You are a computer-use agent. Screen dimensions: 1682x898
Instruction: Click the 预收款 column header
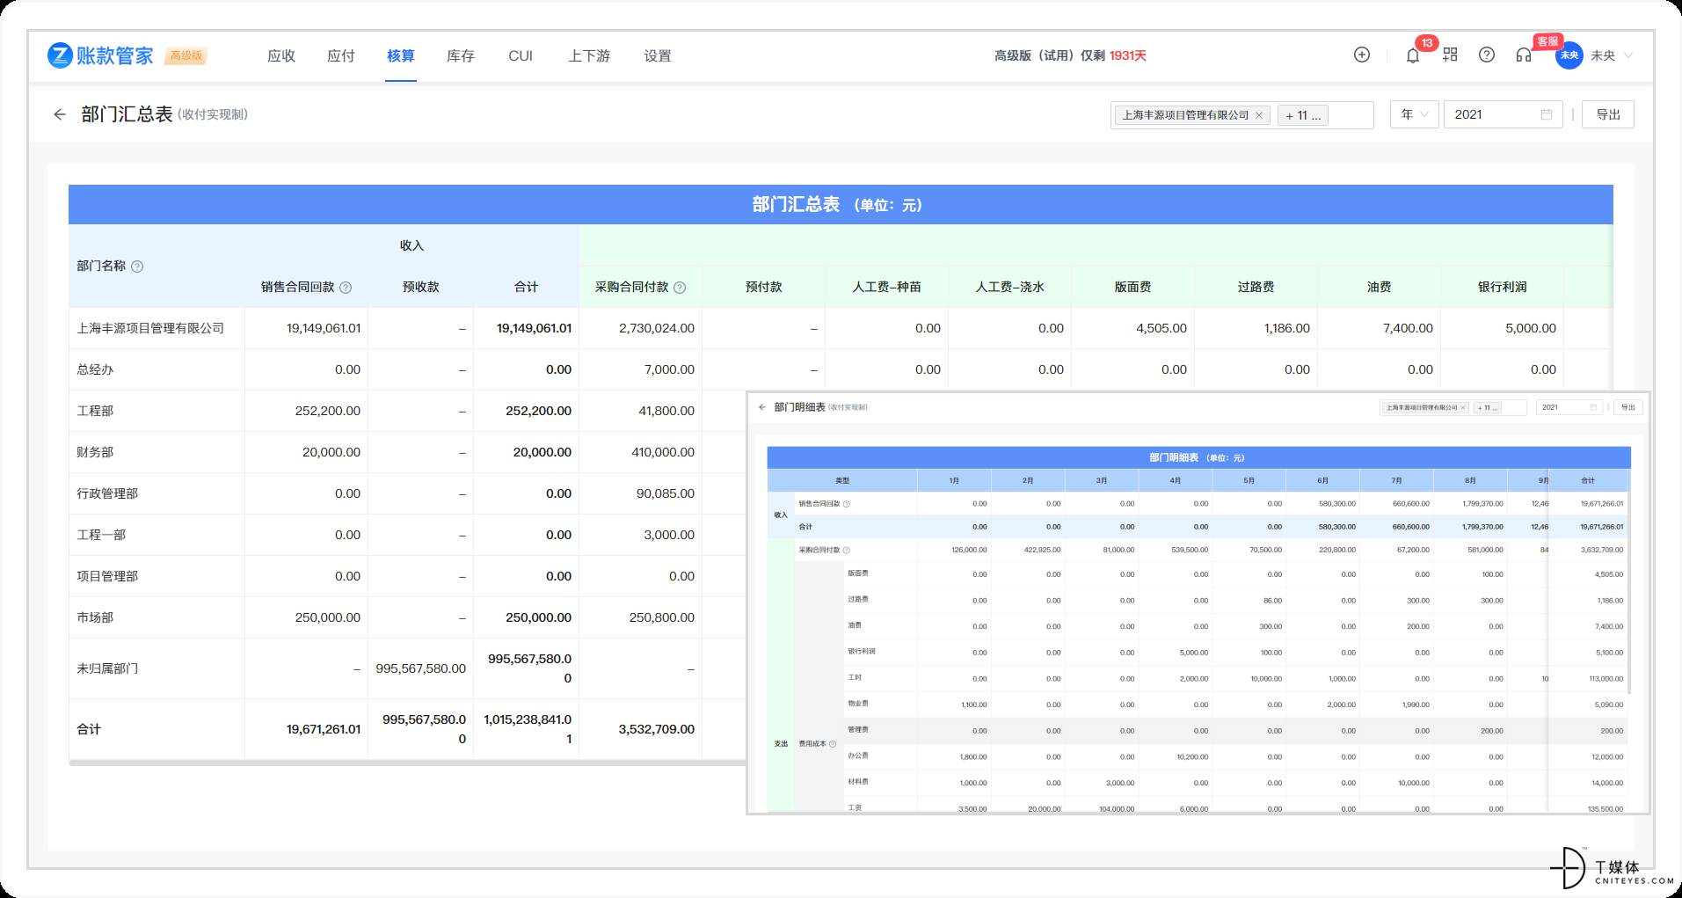click(420, 288)
